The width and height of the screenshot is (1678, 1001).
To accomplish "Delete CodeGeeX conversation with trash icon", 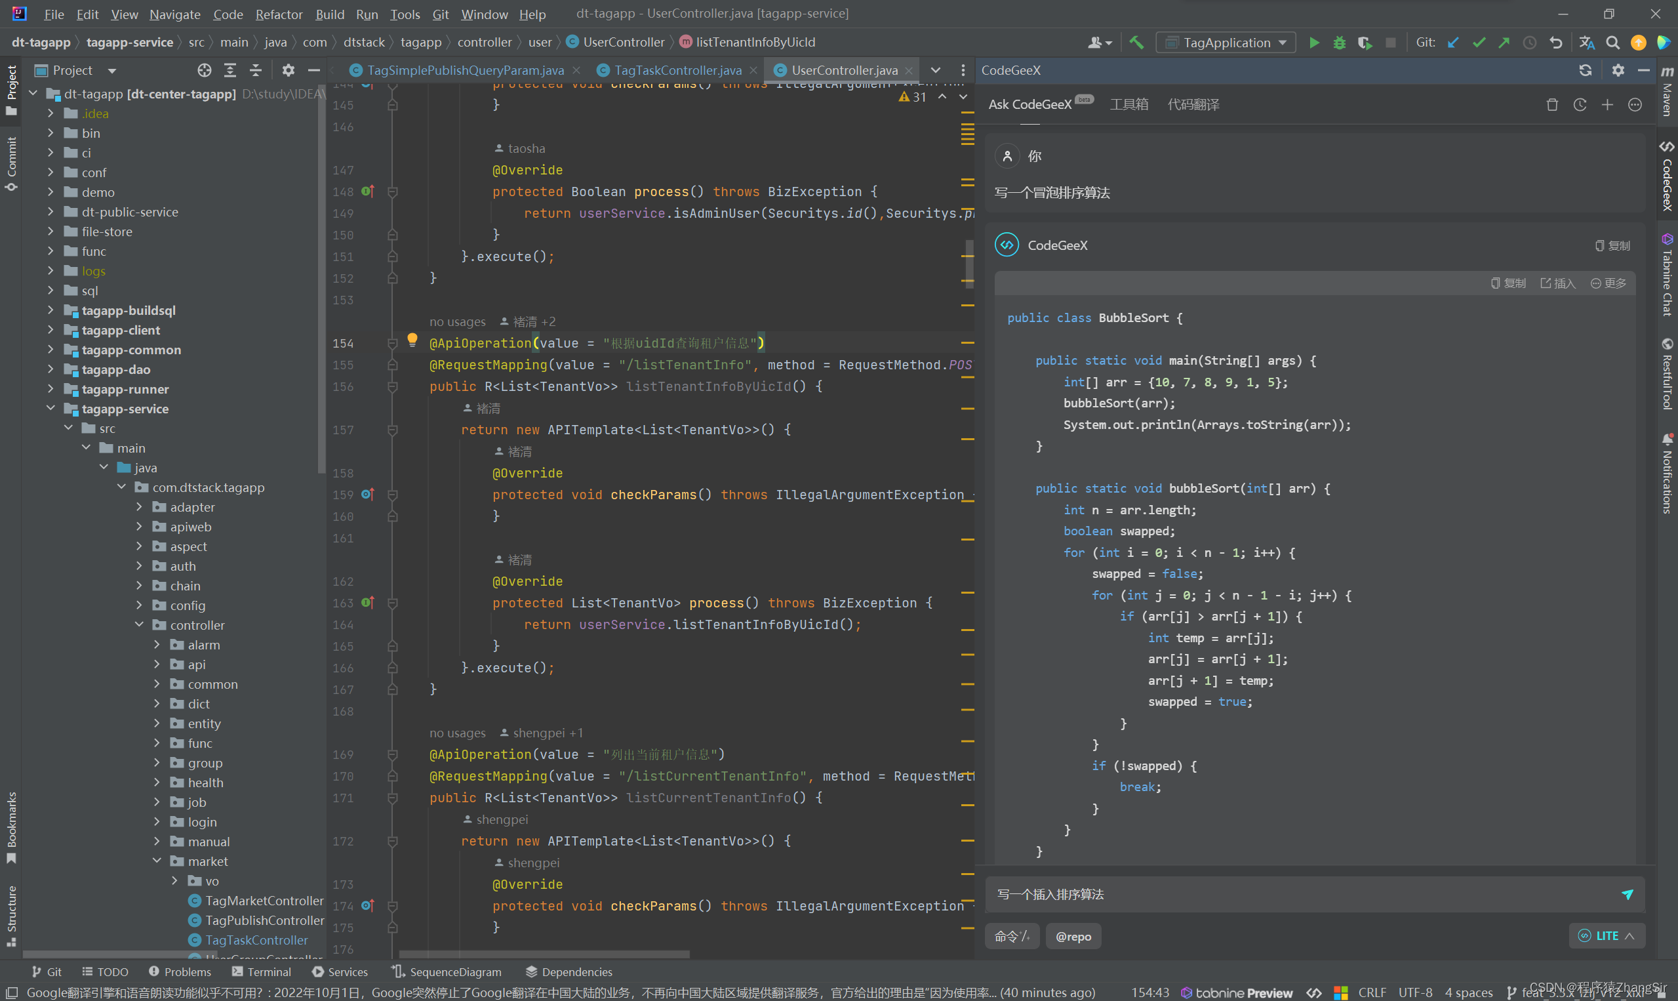I will (x=1552, y=104).
